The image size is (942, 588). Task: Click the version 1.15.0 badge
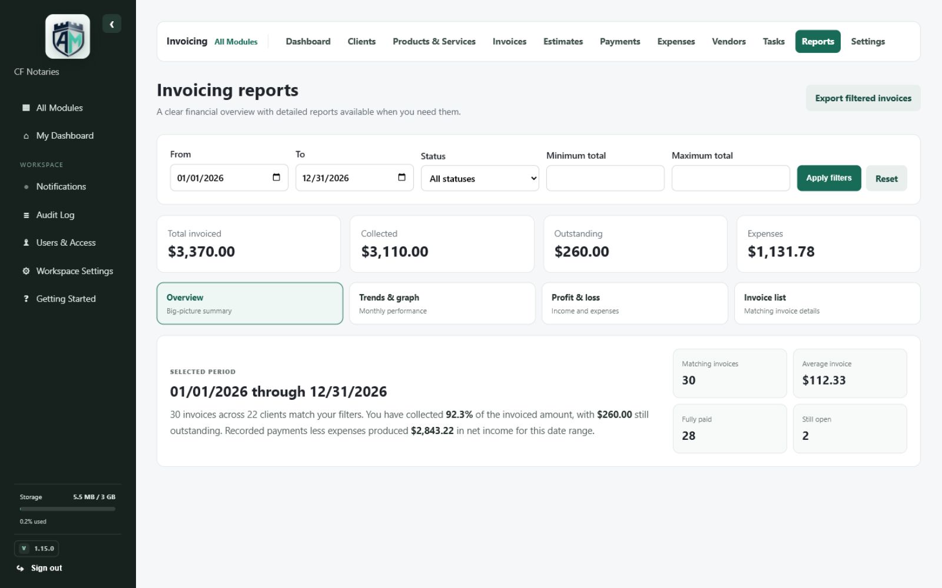37,549
